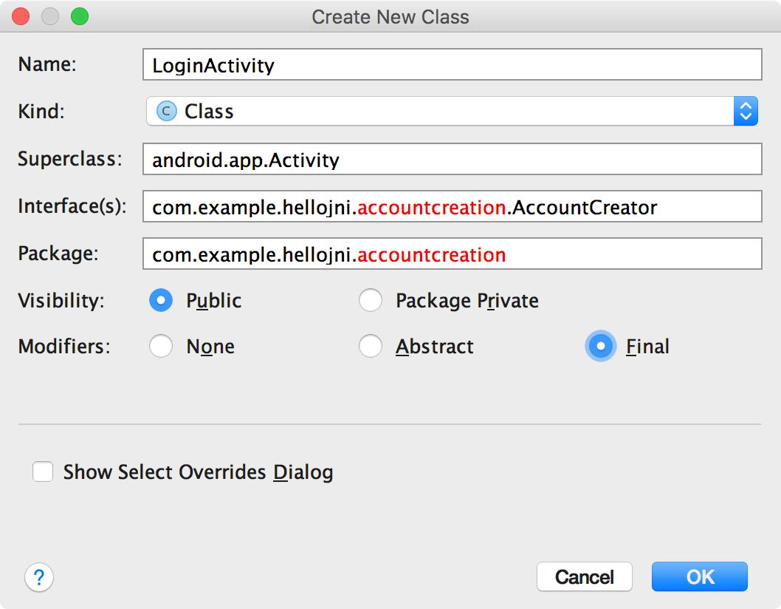Select the Public visibility radio button
Screen dimensions: 781x609
point(161,300)
